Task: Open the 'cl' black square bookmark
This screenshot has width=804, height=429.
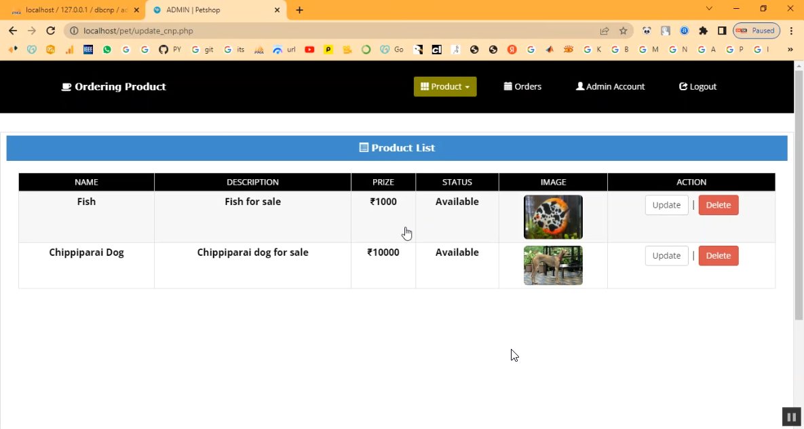Action: click(436, 50)
